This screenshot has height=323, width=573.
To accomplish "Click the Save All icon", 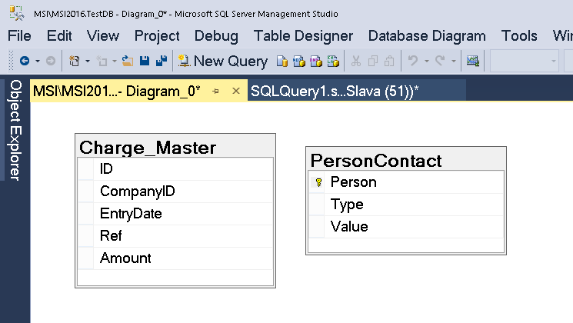I will [x=161, y=61].
